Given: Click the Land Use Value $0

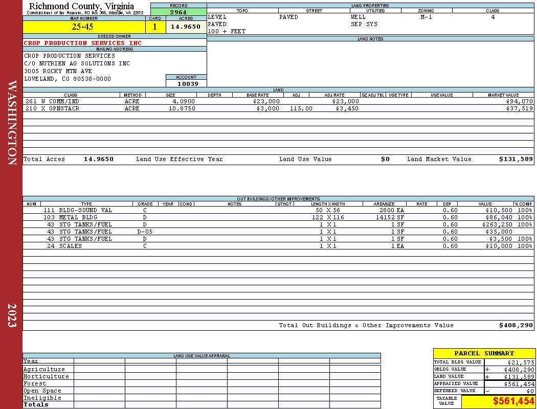Looking at the screenshot, I should pos(385,159).
